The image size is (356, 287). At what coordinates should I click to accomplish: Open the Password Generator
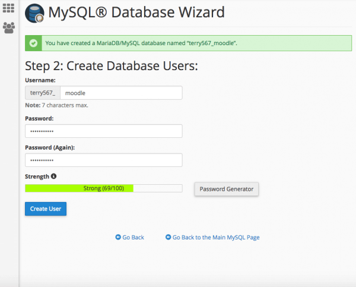227,189
